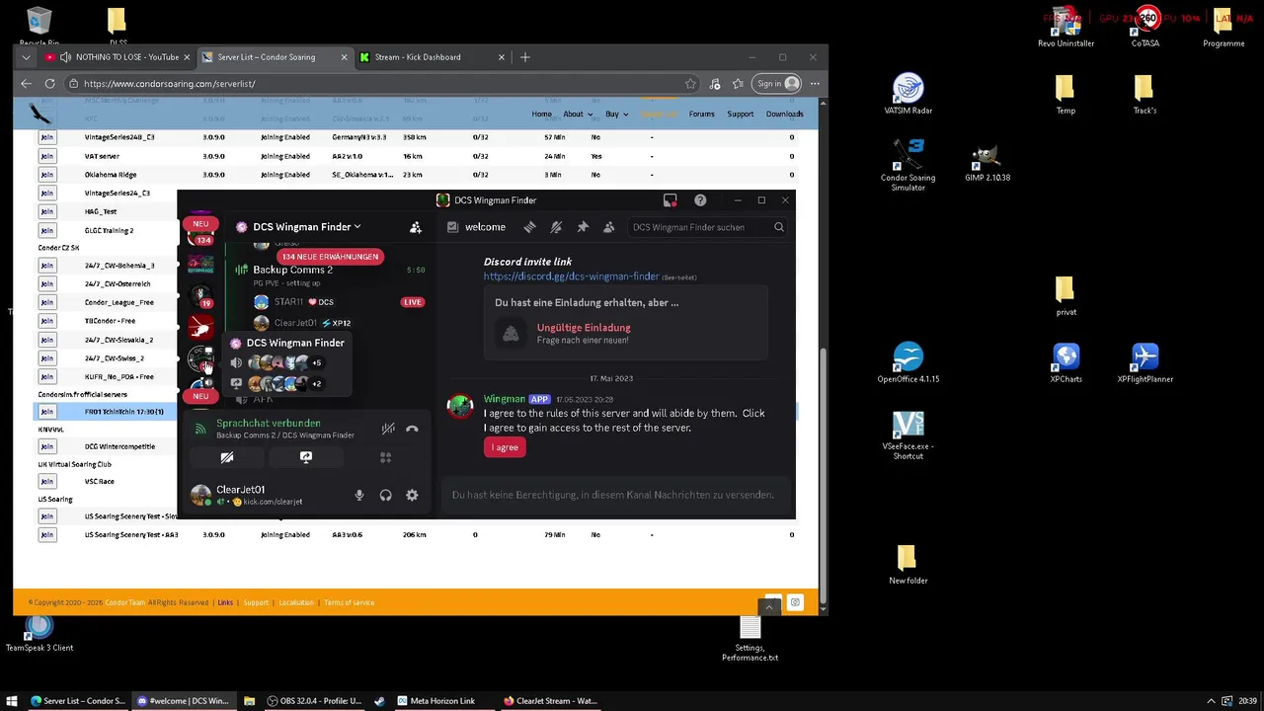Image resolution: width=1264 pixels, height=711 pixels.
Task: Expand Buy menu on Condor site
Action: [x=616, y=114]
